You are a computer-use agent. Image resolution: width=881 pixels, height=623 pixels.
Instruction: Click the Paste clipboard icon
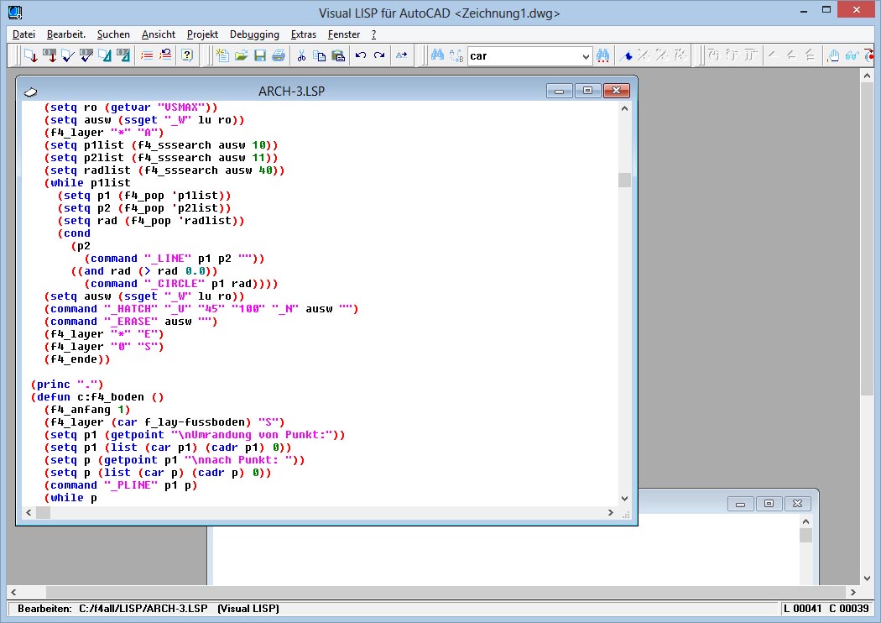click(338, 56)
